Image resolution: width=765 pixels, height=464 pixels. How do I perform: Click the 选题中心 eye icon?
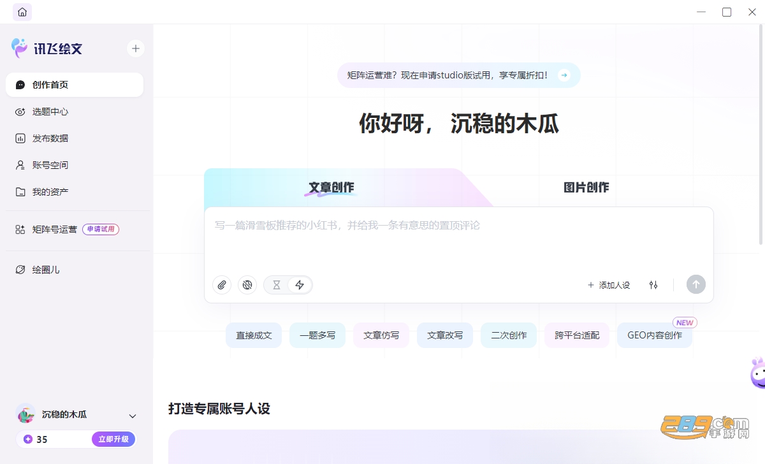[20, 112]
